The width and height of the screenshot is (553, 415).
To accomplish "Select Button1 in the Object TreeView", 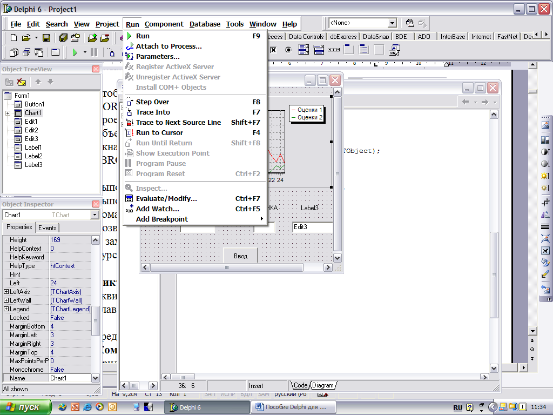I will click(x=35, y=104).
